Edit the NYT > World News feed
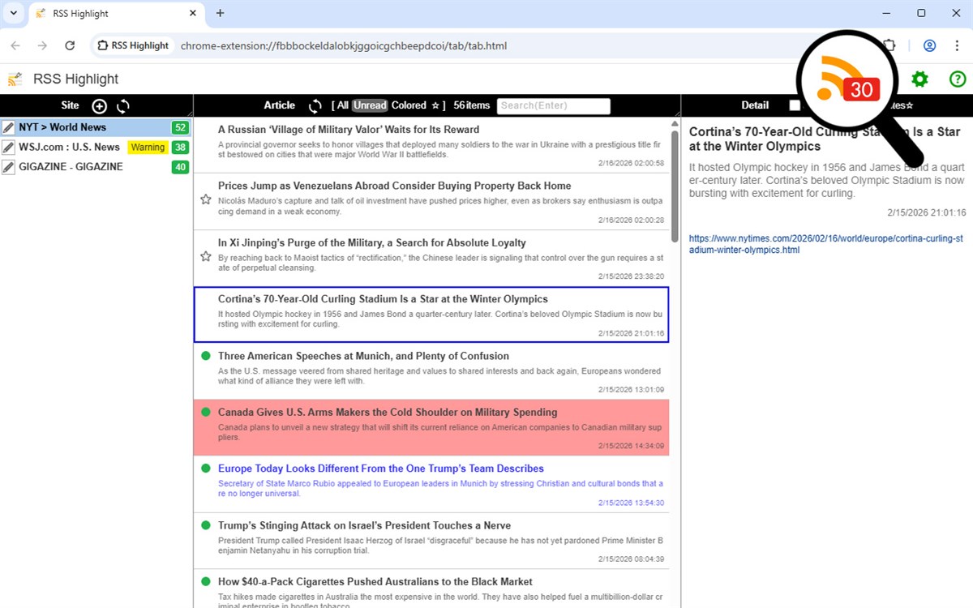The width and height of the screenshot is (973, 608). coord(8,127)
